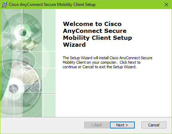The image size is (172, 134).
Task: Click the top disc's center hub in banner
Action: (23, 32)
